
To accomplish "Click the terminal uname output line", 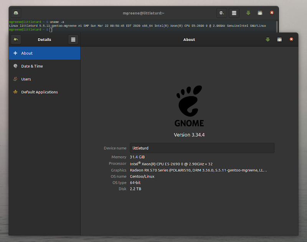I will tap(137, 26).
